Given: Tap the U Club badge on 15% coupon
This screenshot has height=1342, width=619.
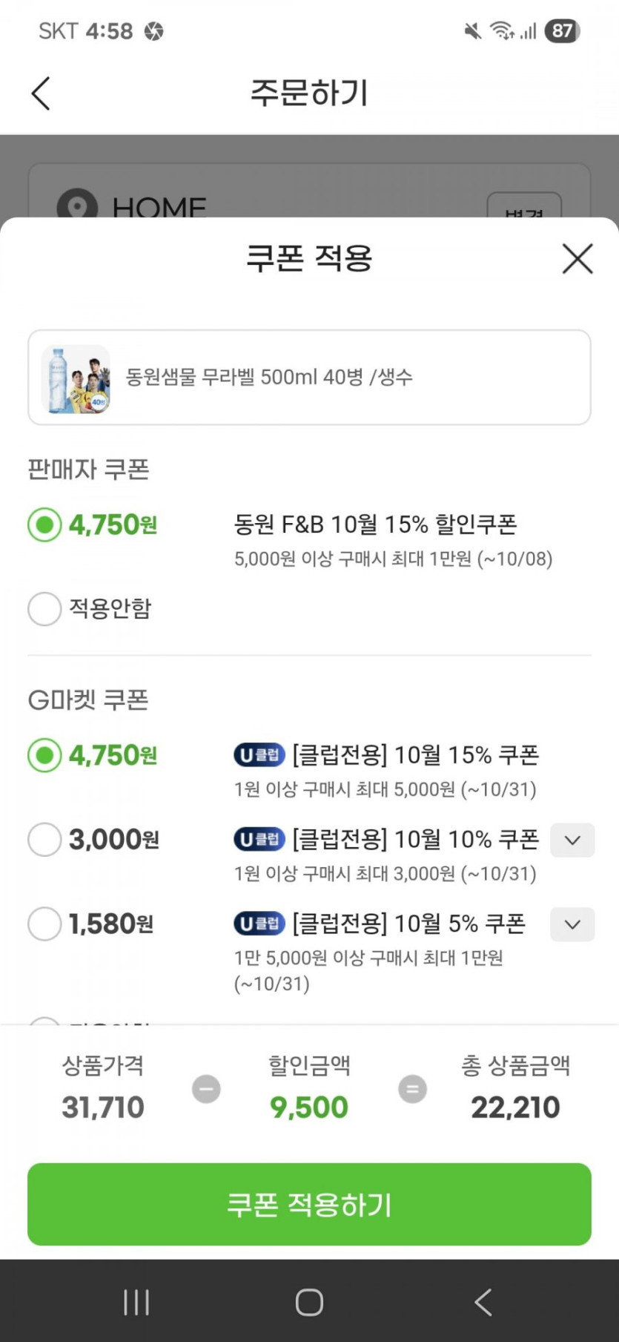Looking at the screenshot, I should [x=259, y=755].
